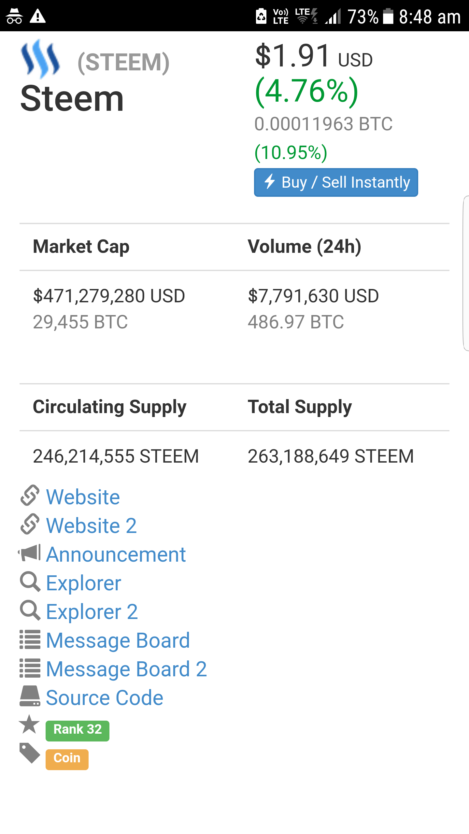Tap the warning triangle in status bar
The image size is (469, 834).
click(38, 16)
